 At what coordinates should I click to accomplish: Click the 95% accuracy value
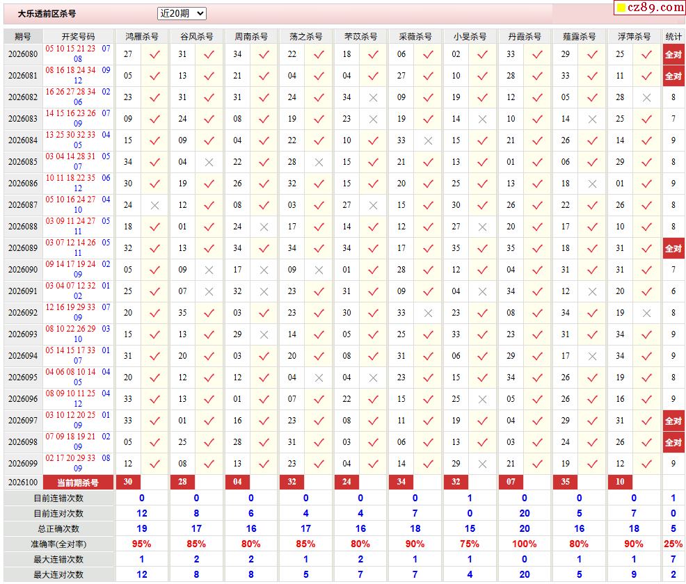coord(142,544)
